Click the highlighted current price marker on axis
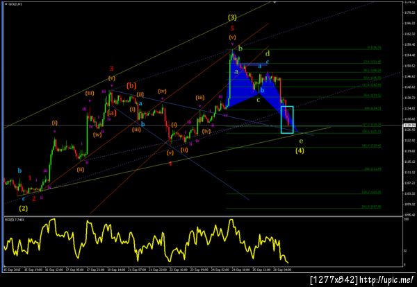The height and width of the screenshot is (287, 417). tap(410, 125)
